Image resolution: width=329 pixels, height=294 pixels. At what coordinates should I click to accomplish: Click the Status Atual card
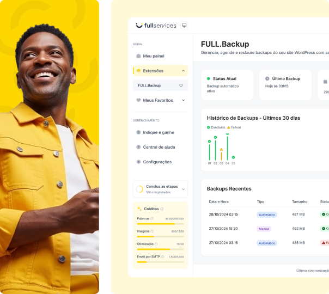(x=227, y=84)
